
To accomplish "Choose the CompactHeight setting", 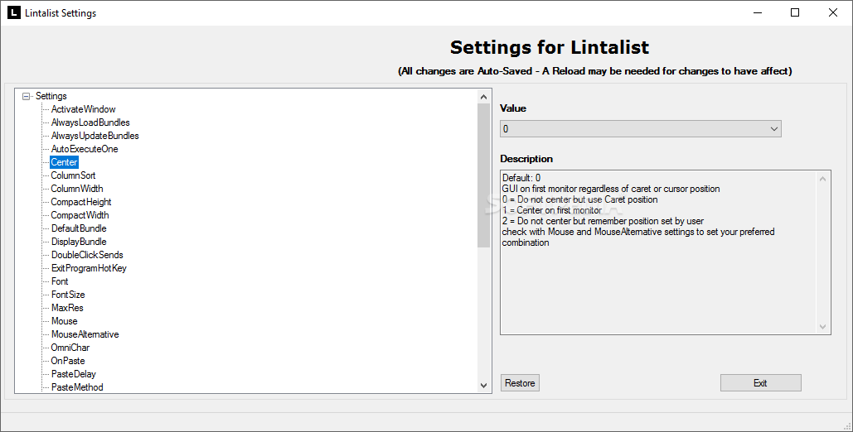I will point(81,202).
